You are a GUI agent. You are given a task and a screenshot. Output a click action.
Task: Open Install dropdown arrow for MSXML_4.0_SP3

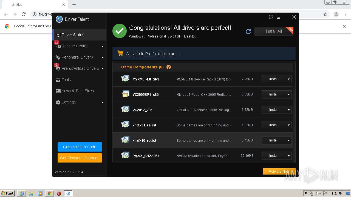click(289, 79)
